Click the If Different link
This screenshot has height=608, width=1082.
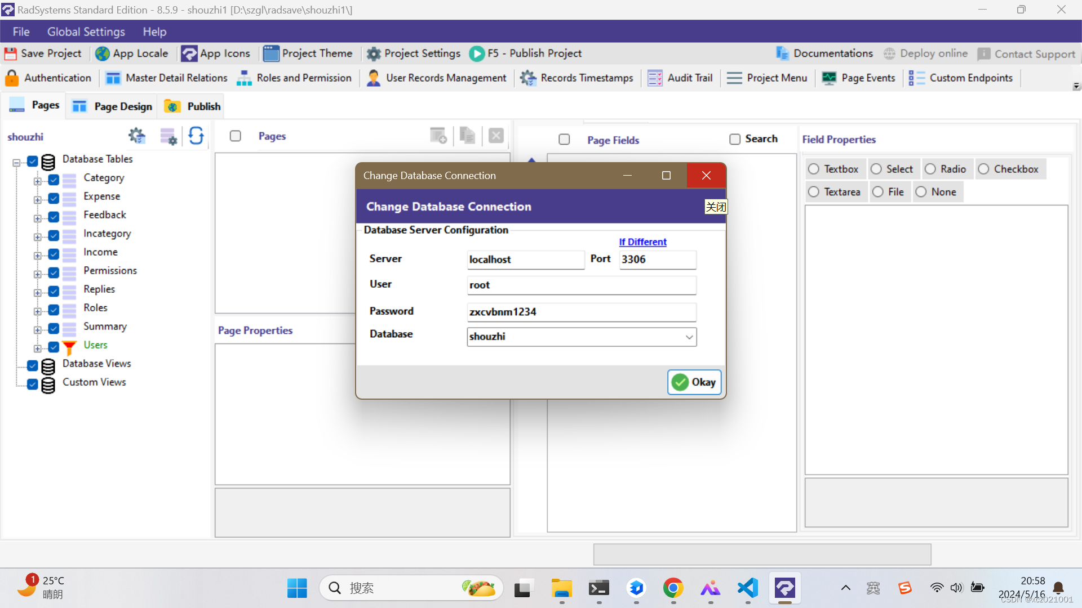[x=642, y=242]
